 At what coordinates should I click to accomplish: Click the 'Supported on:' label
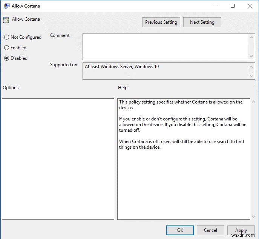(64, 65)
